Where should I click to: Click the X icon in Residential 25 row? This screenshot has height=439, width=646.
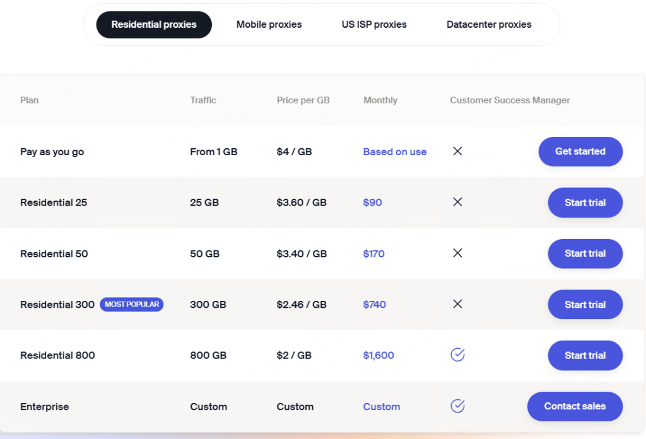click(457, 202)
